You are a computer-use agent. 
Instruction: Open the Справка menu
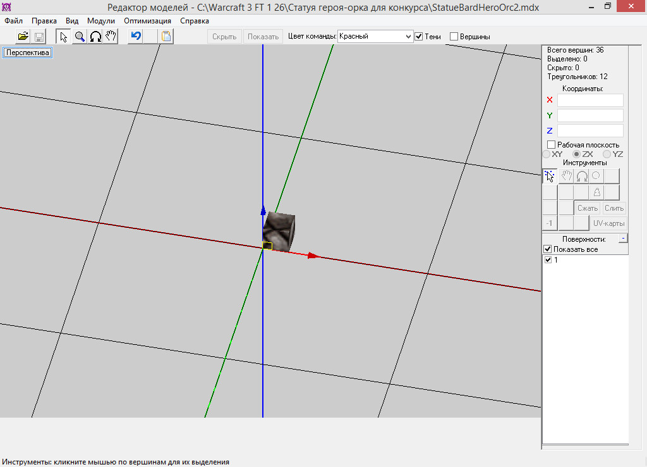(195, 21)
